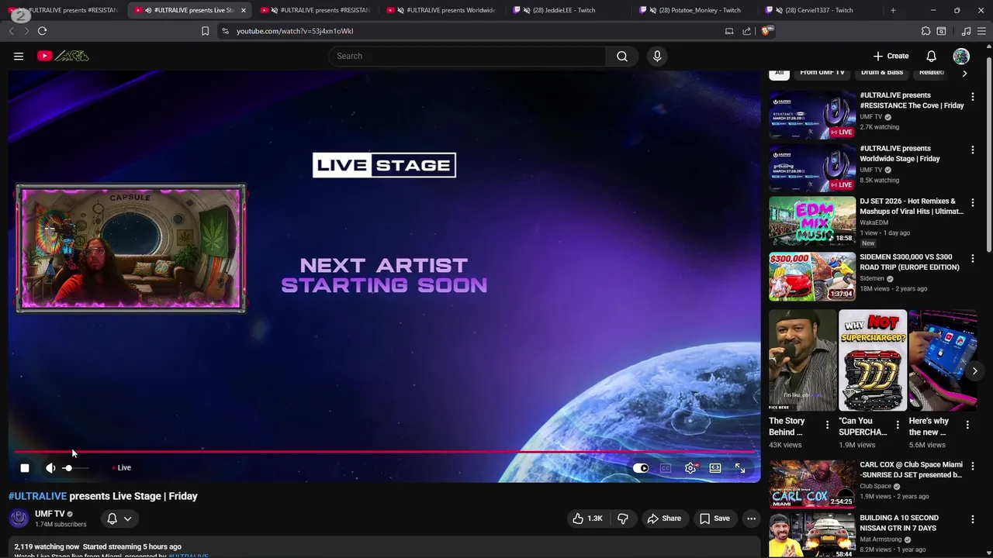The height and width of the screenshot is (558, 993).
Task: Open options for Worldwide Stage Friday video
Action: click(973, 150)
